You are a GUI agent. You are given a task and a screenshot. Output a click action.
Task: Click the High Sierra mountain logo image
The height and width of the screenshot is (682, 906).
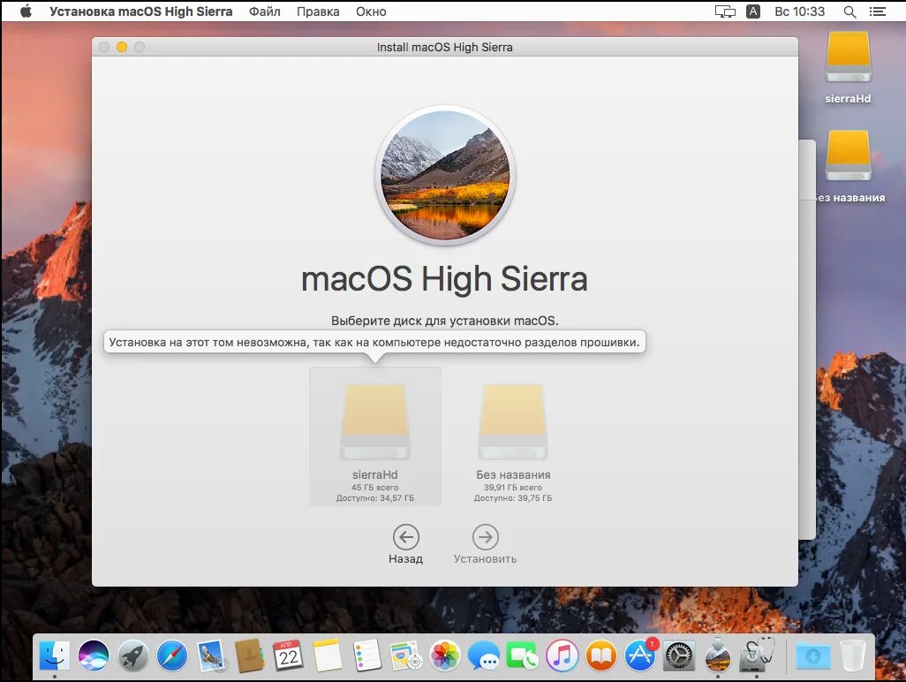point(445,175)
